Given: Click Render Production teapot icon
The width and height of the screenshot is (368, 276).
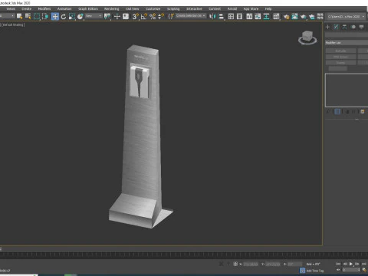Looking at the screenshot, I should click(x=303, y=17).
